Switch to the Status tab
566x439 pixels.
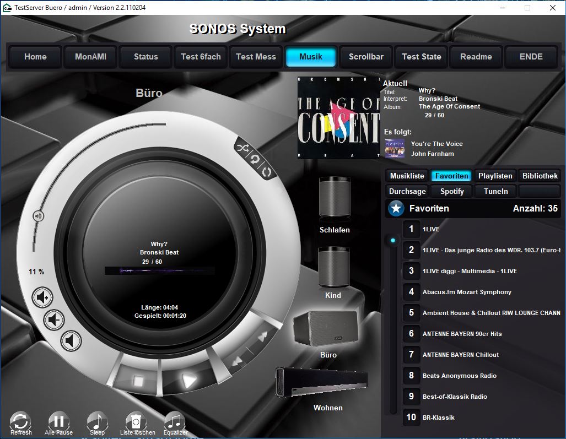tap(145, 57)
